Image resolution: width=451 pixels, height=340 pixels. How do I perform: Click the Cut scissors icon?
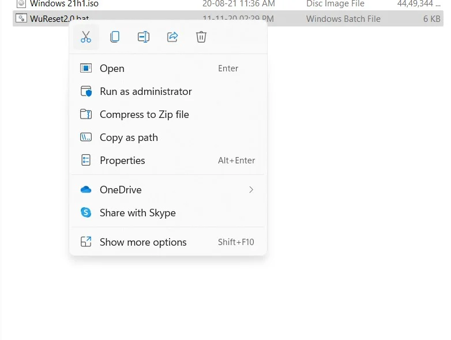[86, 37]
